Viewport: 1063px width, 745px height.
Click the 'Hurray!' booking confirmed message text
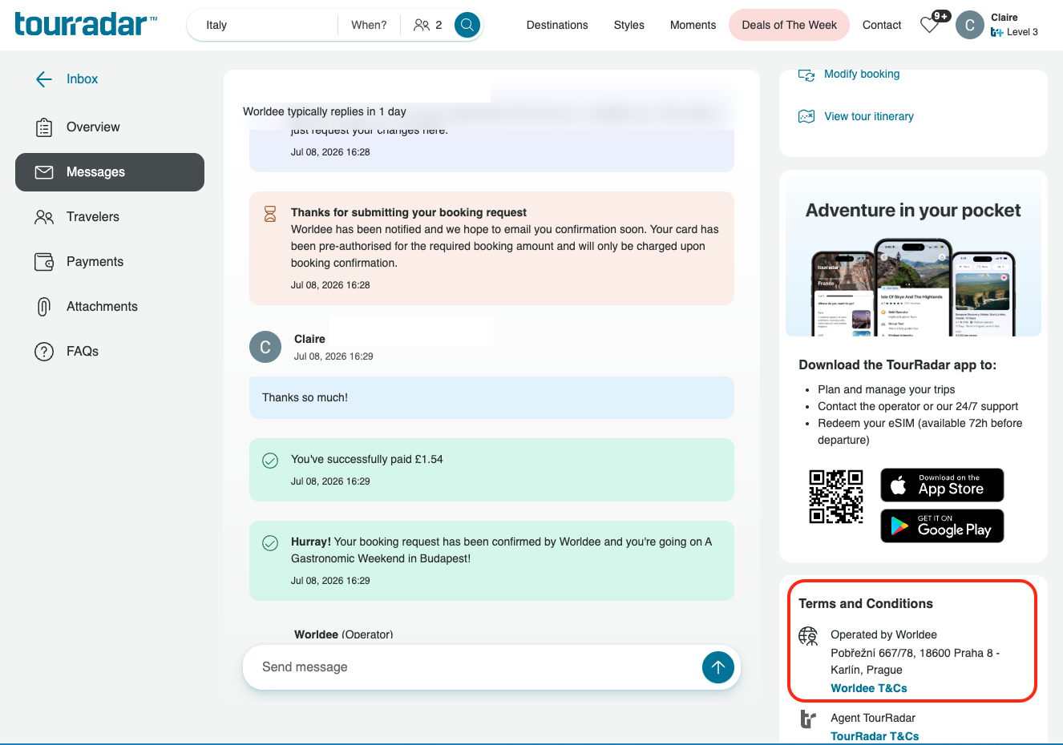tap(502, 550)
